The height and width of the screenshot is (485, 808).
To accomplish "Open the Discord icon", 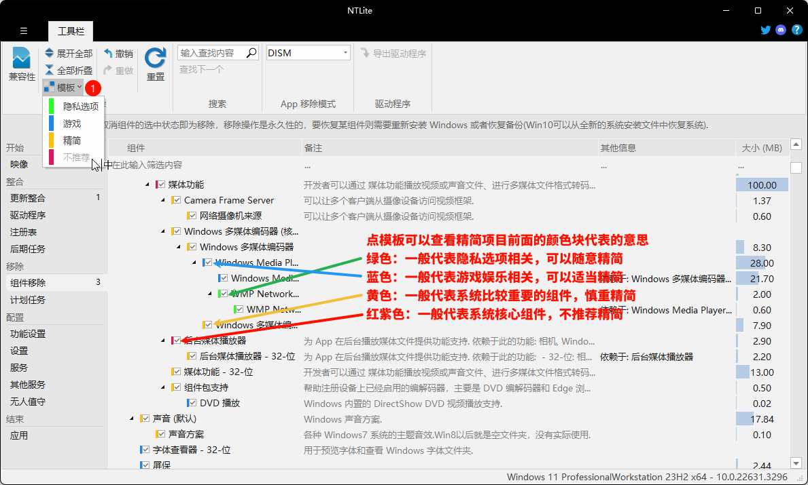I will (781, 30).
